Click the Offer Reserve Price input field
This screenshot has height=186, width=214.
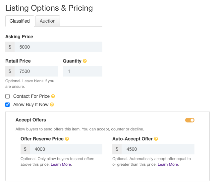click(66, 149)
